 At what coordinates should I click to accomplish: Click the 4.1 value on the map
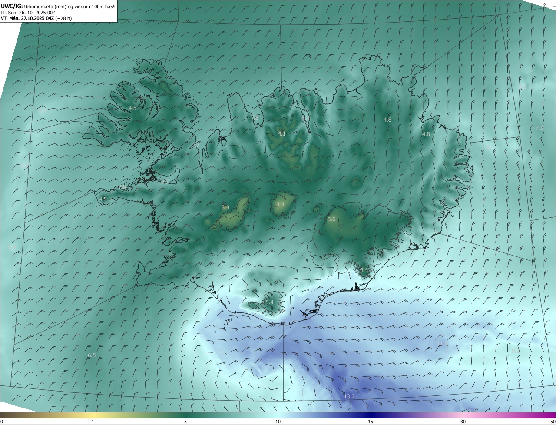(282, 134)
